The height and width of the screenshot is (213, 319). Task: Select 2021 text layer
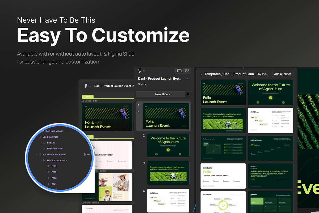pyautogui.click(x=54, y=184)
